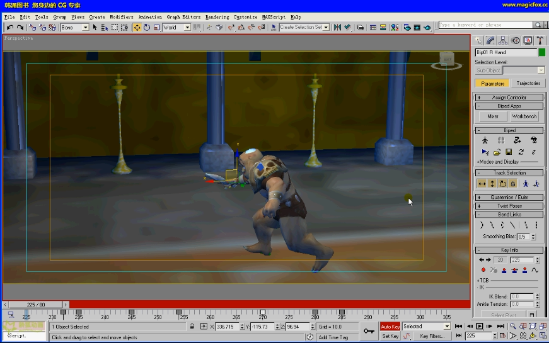549x343 pixels.
Task: Click Body Horizontal track selection icon
Action: coord(482,184)
